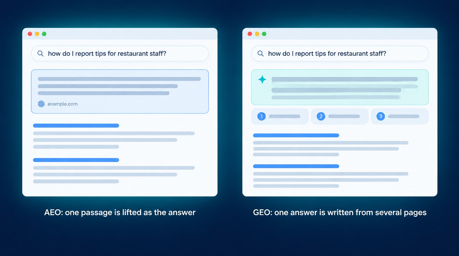Open the first blue result title in the AEO window
Viewport: 459px width, 256px height.
76,126
